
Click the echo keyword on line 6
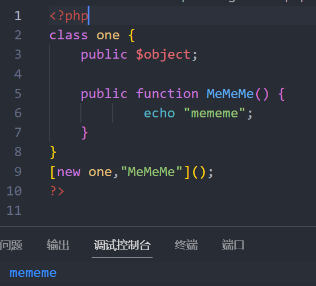[x=159, y=113]
